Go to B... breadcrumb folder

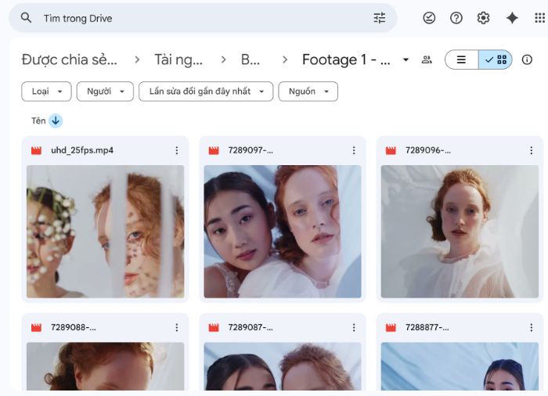[251, 59]
